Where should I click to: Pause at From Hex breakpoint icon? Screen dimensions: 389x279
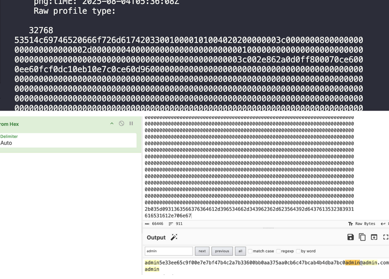(x=131, y=123)
